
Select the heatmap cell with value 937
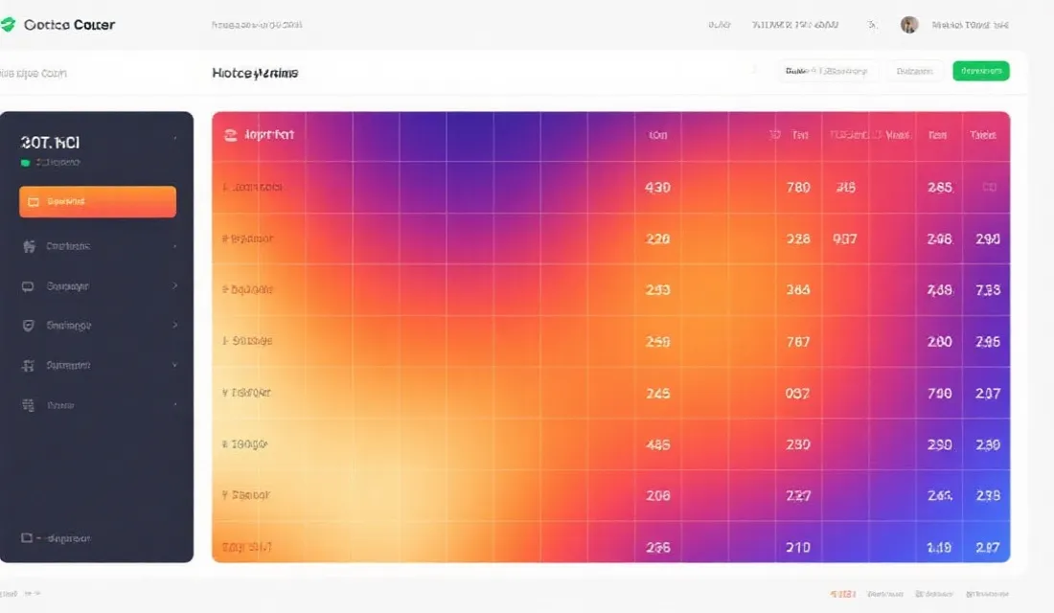click(844, 239)
